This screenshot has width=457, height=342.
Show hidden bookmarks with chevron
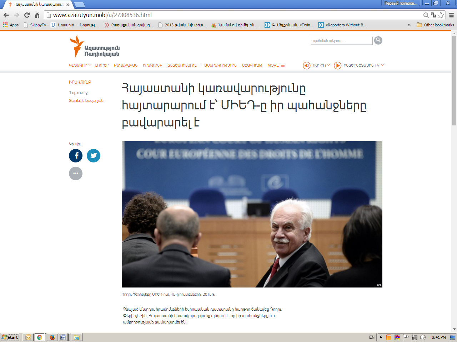coord(409,25)
